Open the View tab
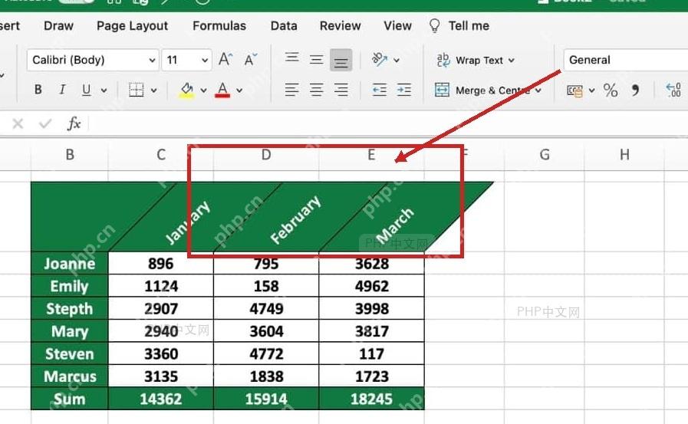This screenshot has height=424, width=688. (397, 26)
